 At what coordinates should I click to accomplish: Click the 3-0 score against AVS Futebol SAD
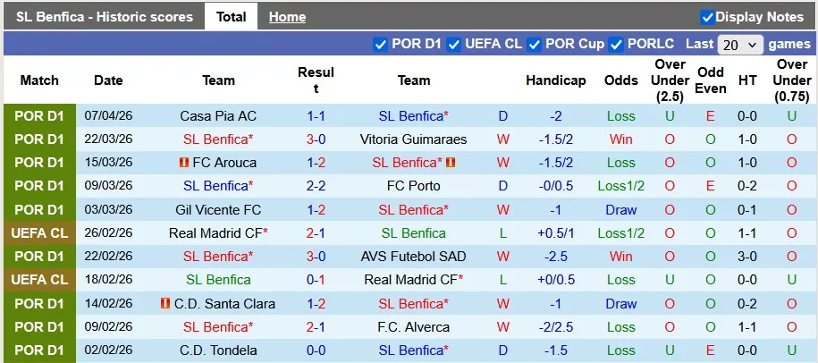(316, 257)
